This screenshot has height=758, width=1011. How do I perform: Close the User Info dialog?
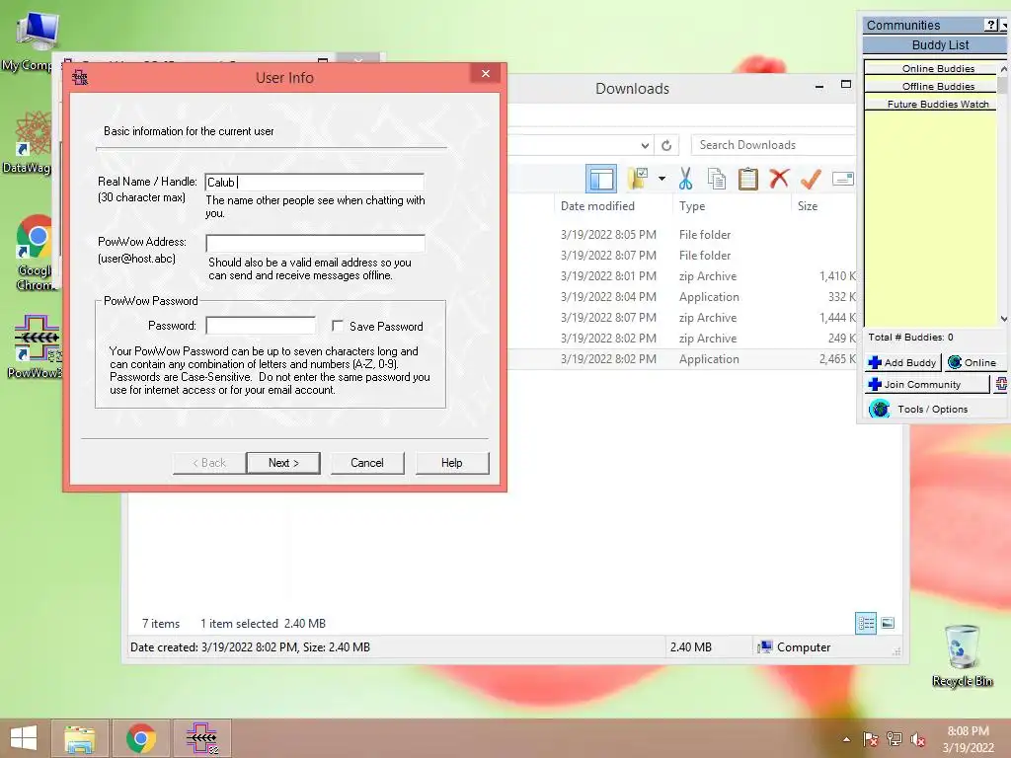click(486, 73)
